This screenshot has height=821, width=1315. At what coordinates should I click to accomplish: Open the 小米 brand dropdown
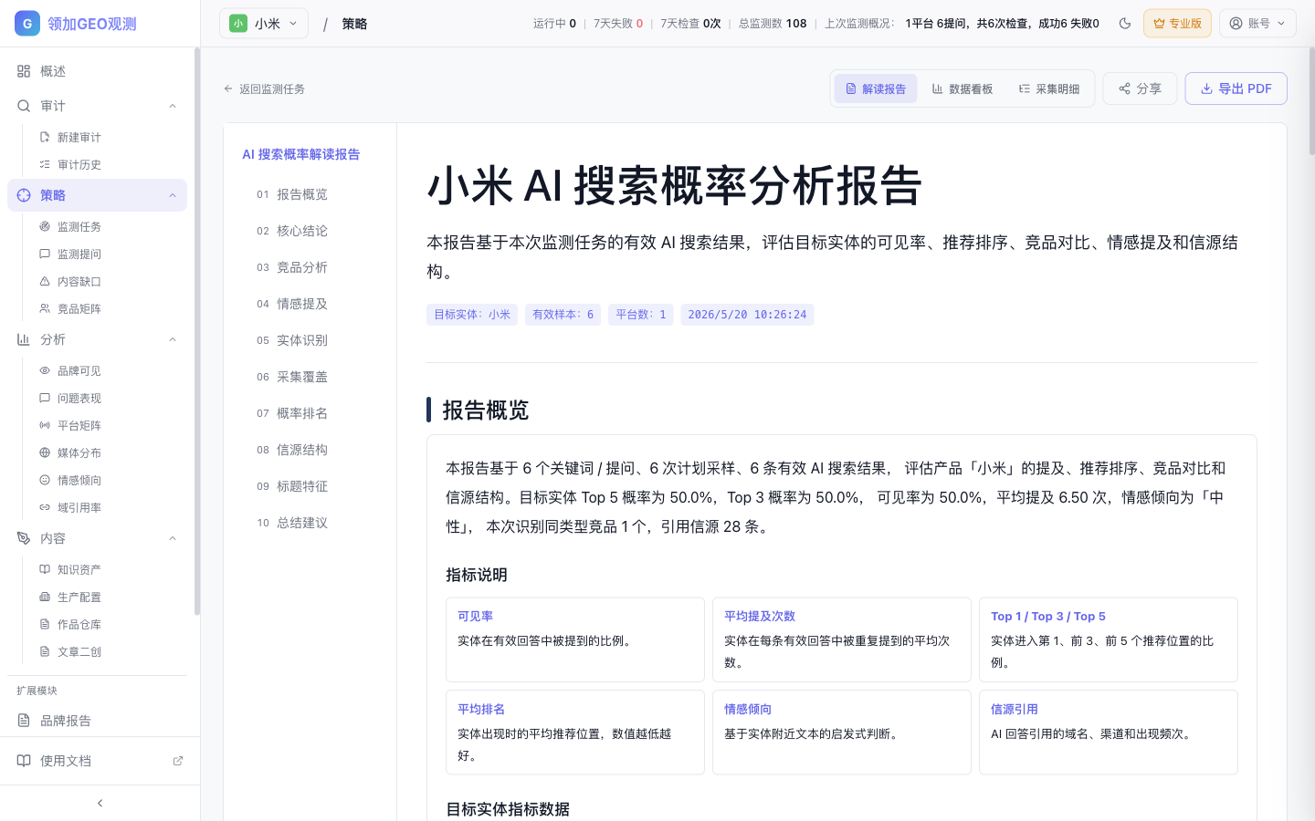point(264,24)
